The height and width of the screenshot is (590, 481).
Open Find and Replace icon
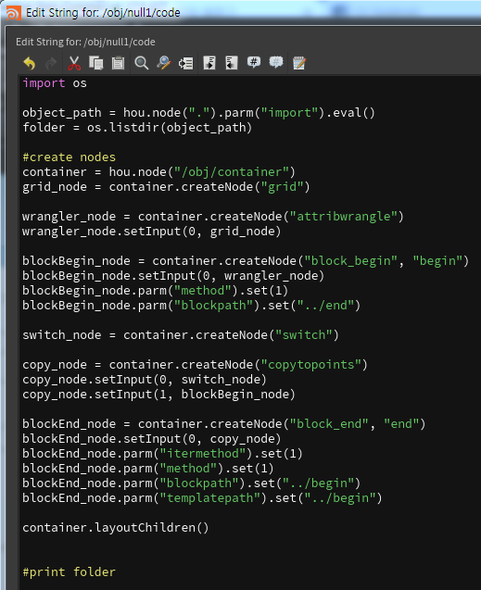[x=164, y=63]
